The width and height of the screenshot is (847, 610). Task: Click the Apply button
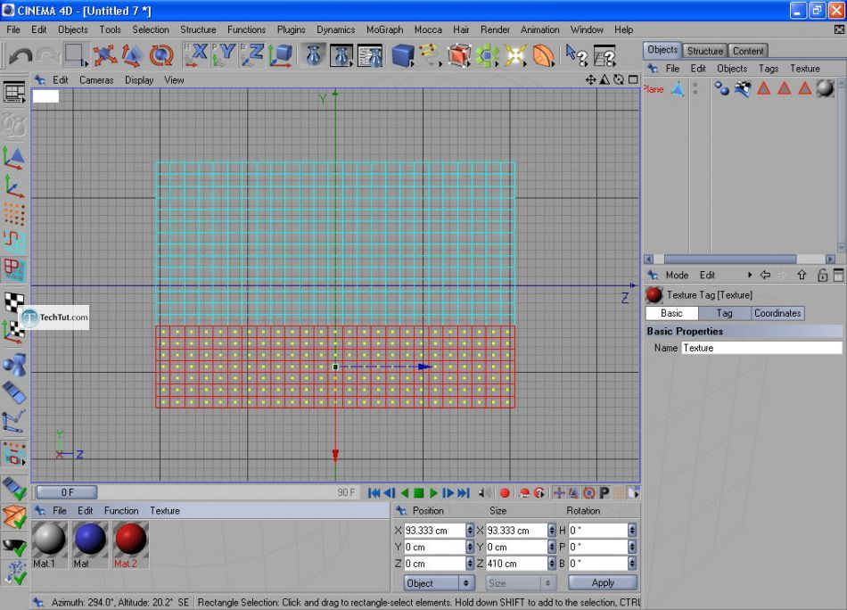pos(603,583)
